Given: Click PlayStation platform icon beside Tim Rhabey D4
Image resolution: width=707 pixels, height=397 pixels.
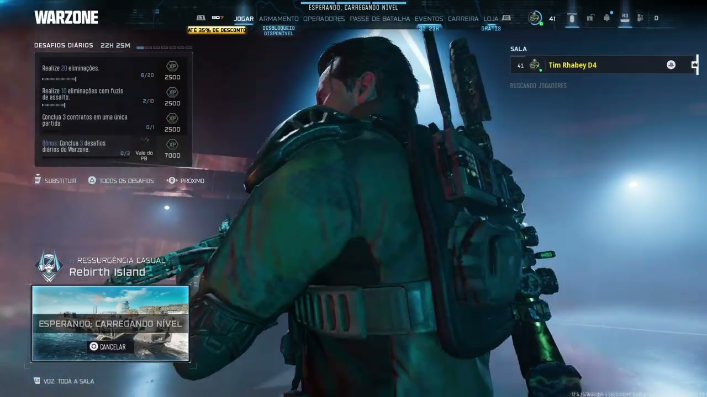Looking at the screenshot, I should click(671, 65).
